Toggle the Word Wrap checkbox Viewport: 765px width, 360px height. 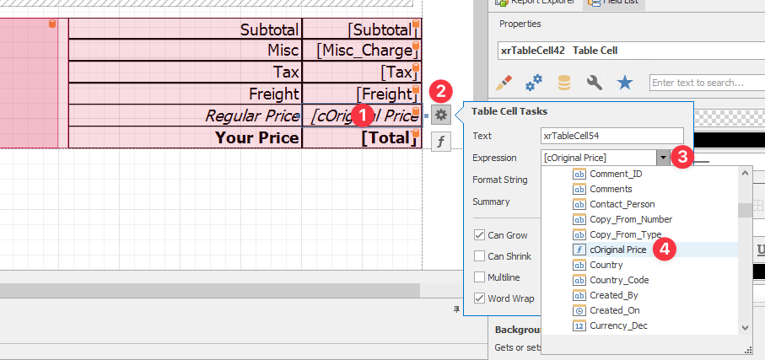point(480,298)
